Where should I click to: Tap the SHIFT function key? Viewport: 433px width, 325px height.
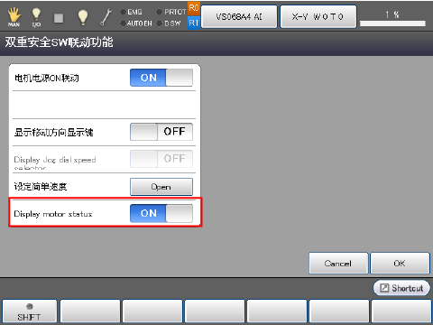[x=29, y=311]
